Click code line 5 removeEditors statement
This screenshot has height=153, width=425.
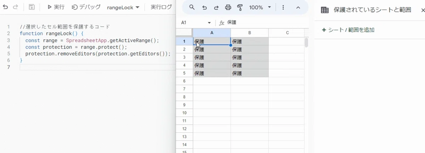tap(98, 54)
